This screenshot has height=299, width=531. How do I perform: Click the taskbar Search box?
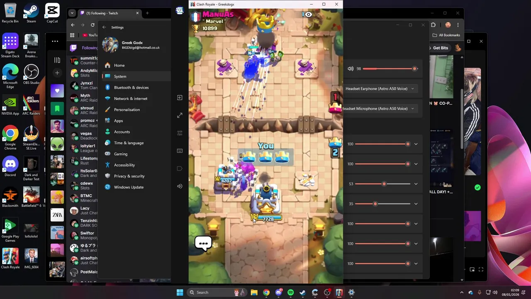click(217, 292)
